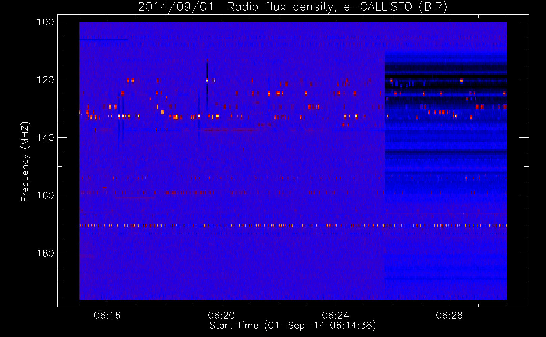Click the plot title "Radio flux density, e-CALLISTO (BIR)"
The width and height of the screenshot is (546, 337).
click(337, 7)
